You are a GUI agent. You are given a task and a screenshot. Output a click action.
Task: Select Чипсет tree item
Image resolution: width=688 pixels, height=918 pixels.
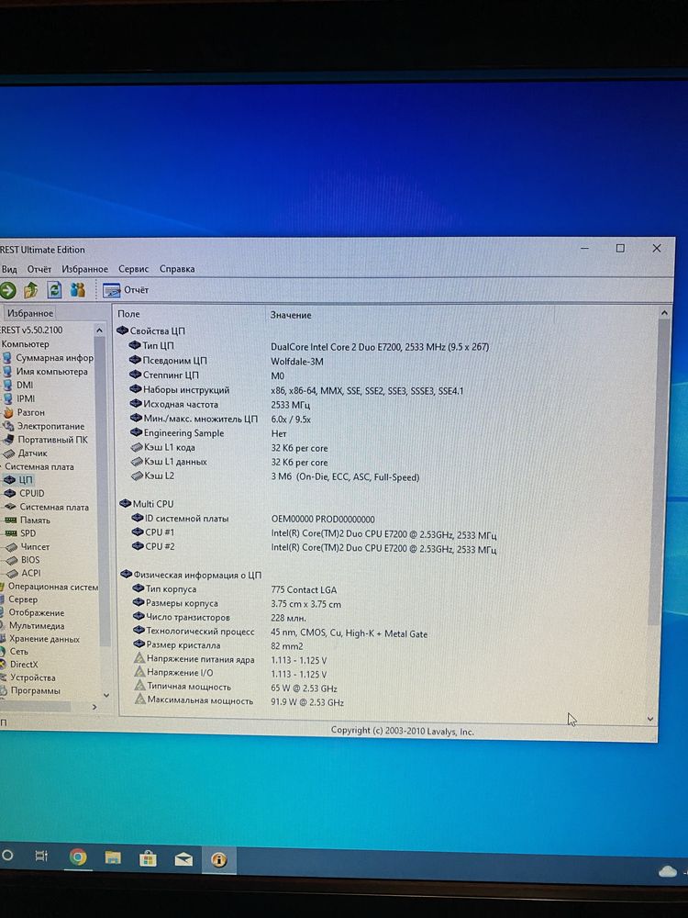click(28, 547)
